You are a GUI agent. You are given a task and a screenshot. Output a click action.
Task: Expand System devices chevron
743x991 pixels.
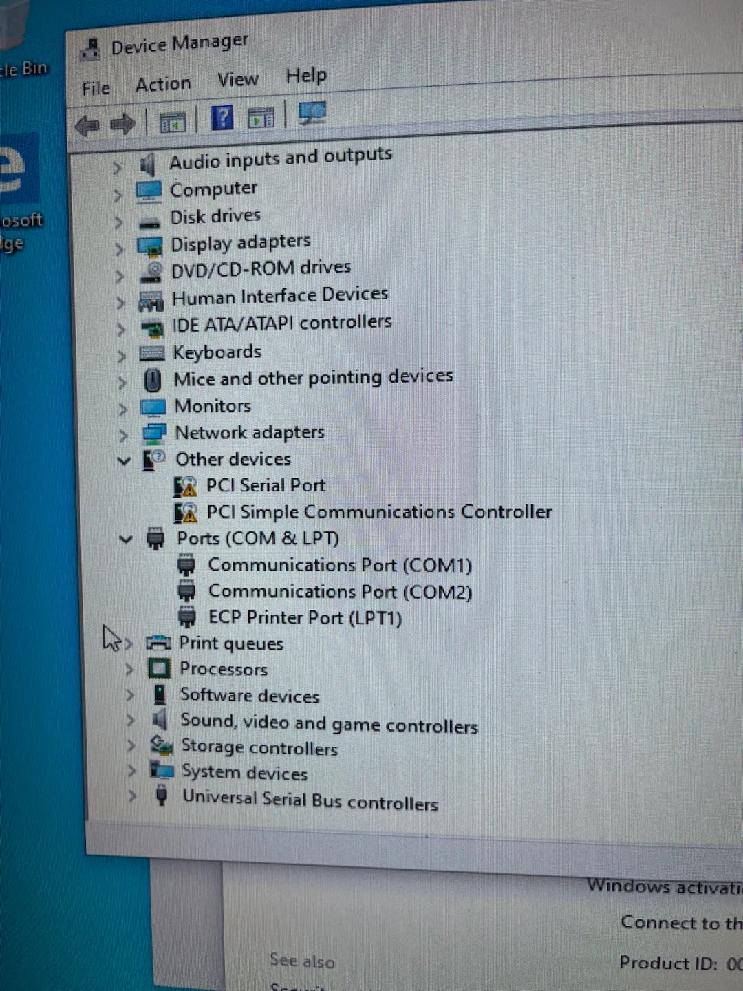tap(131, 771)
